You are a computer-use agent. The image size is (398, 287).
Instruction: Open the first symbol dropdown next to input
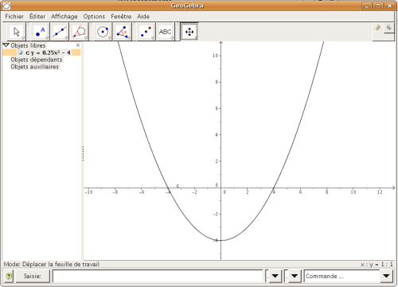(275, 276)
